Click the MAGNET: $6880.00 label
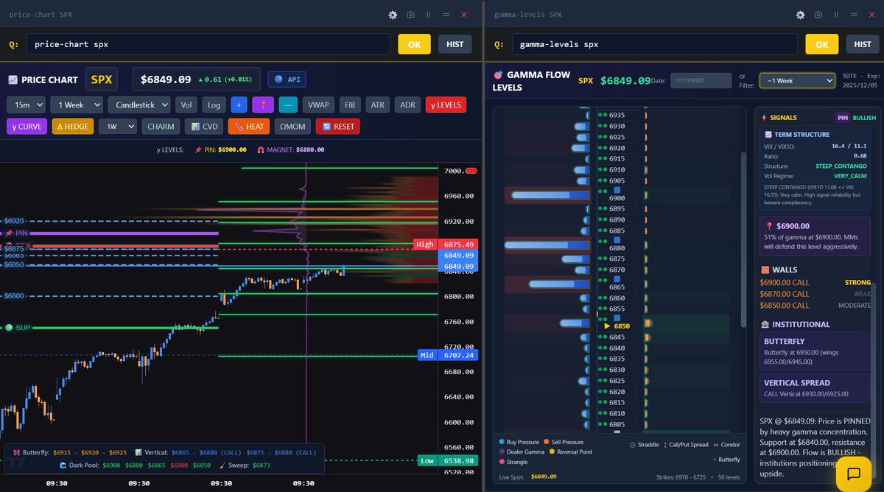Viewport: 884px width, 492px height. [x=290, y=150]
